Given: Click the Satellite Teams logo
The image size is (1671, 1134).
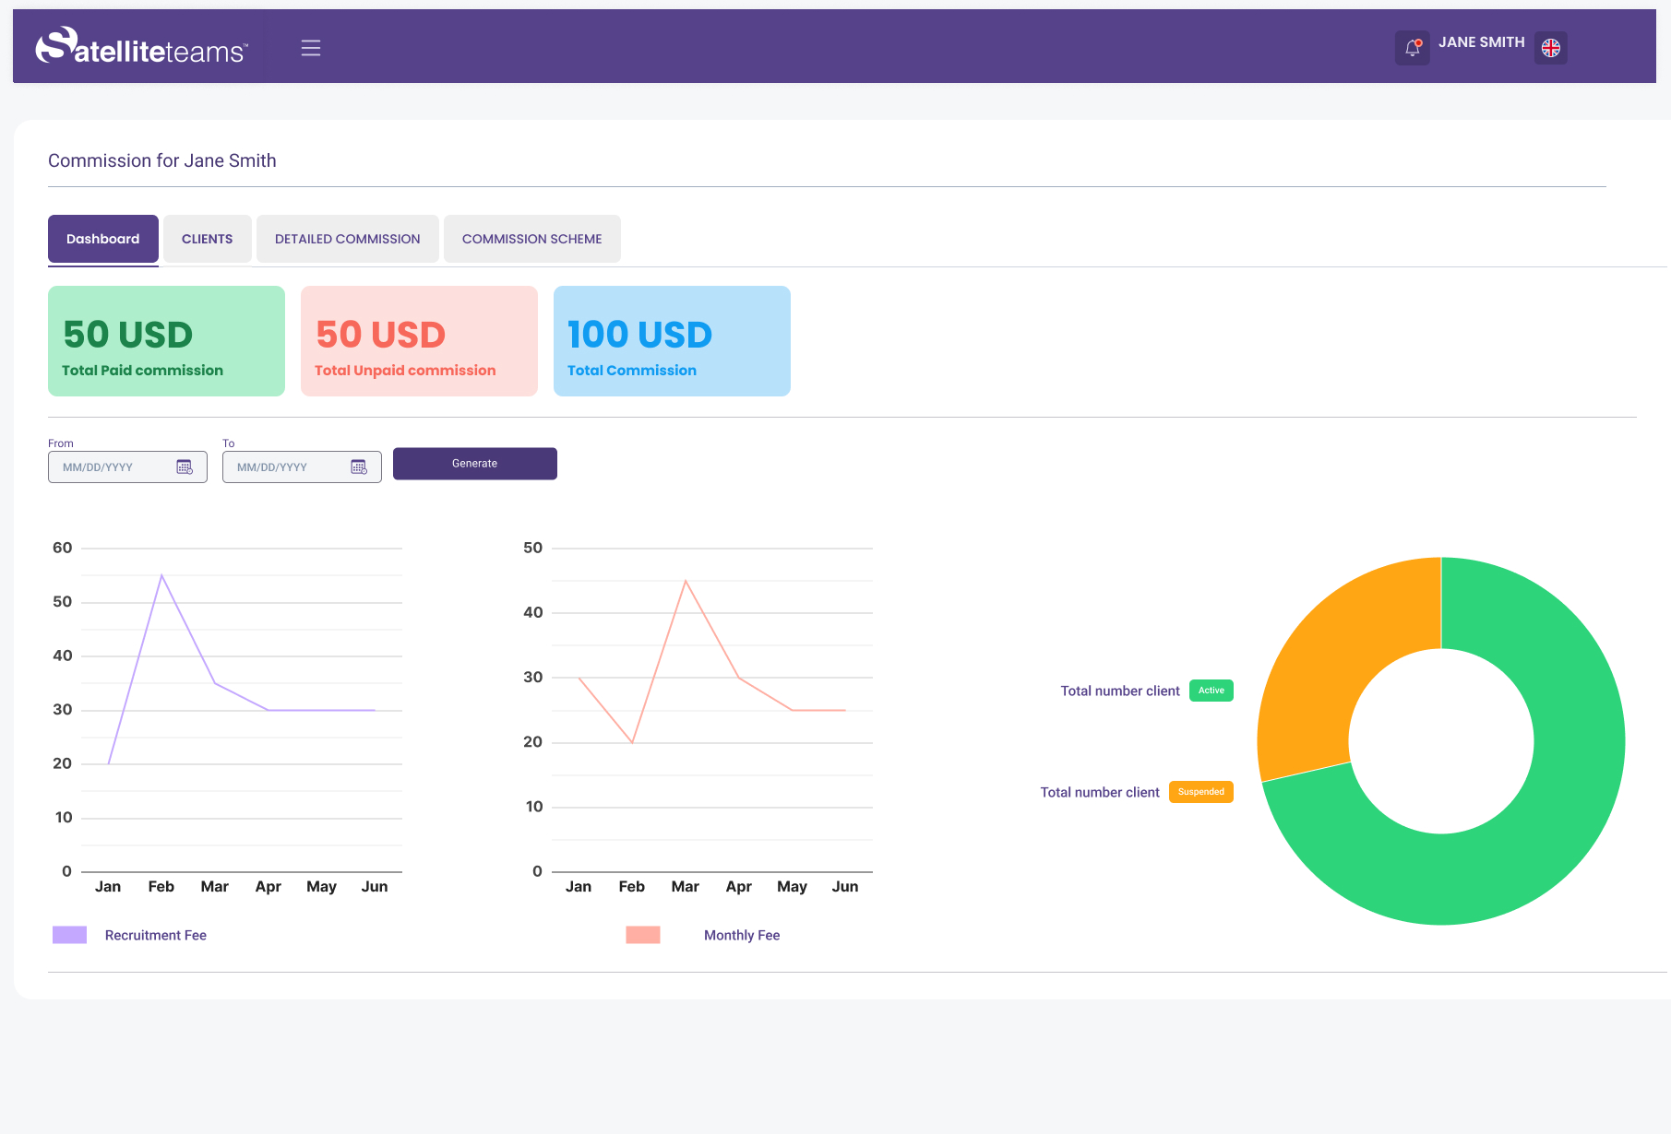Looking at the screenshot, I should click(x=141, y=47).
